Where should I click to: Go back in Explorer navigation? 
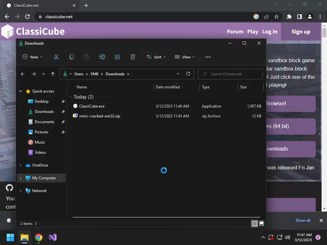click(x=23, y=74)
